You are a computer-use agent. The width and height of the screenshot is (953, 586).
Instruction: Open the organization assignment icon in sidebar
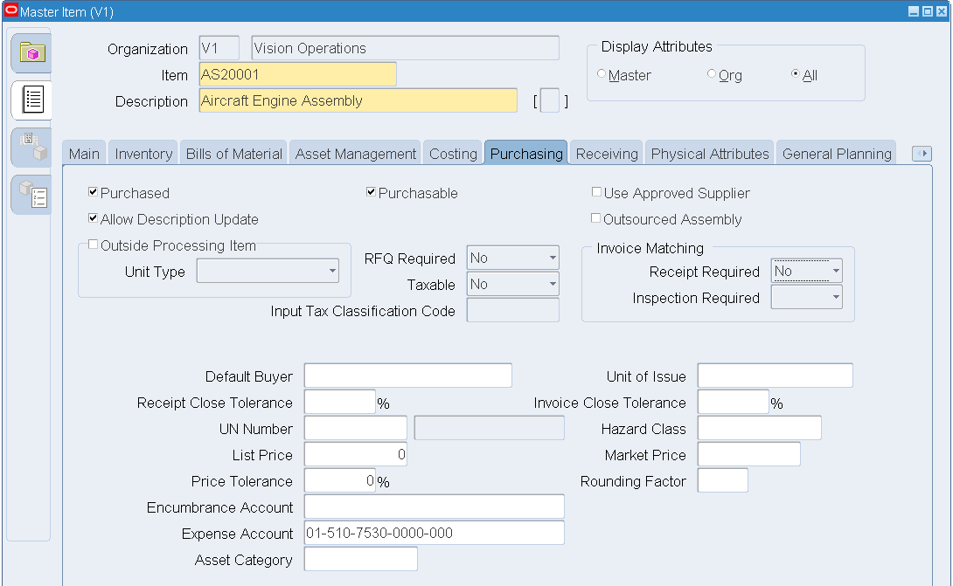(31, 147)
